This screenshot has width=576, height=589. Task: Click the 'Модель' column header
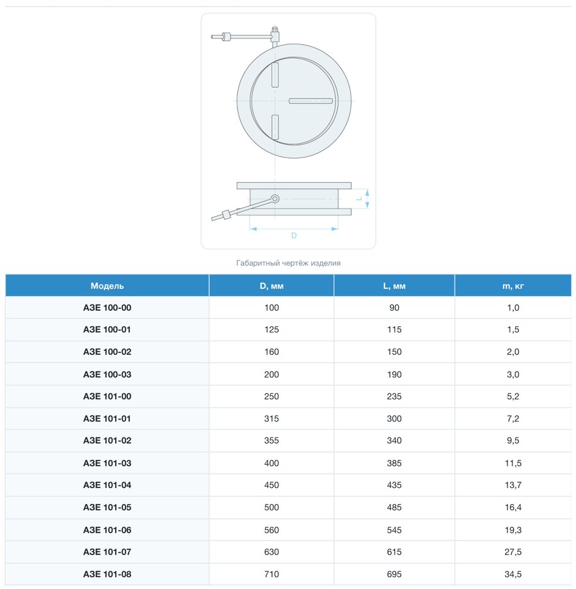(x=107, y=286)
